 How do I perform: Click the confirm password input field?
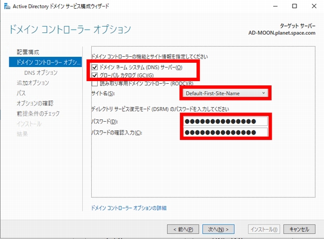click(225, 132)
